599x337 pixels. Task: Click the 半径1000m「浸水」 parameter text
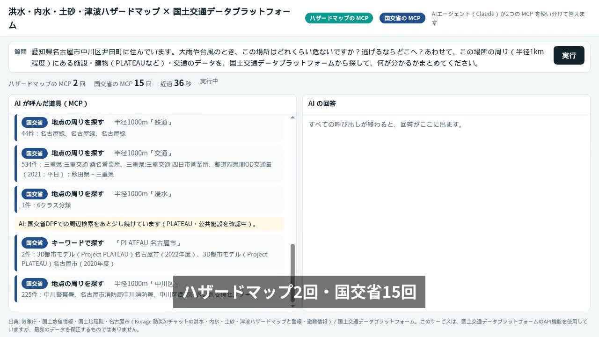[144, 194]
